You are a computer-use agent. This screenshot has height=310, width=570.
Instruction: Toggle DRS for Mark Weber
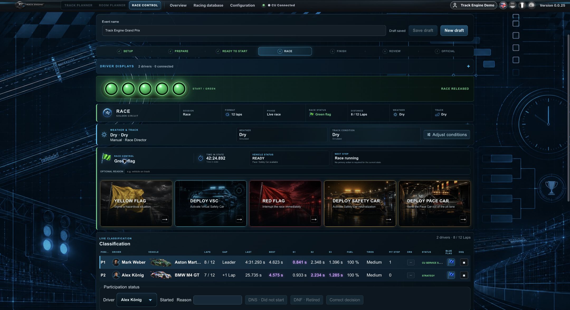click(x=411, y=263)
